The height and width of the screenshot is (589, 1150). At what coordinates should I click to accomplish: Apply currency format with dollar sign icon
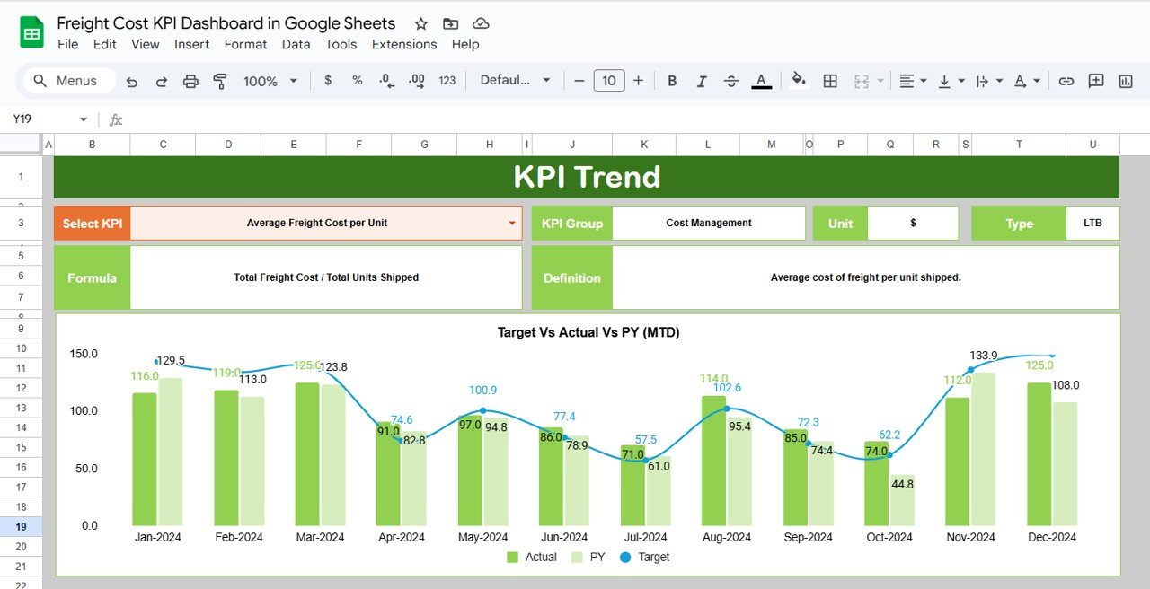click(x=327, y=80)
